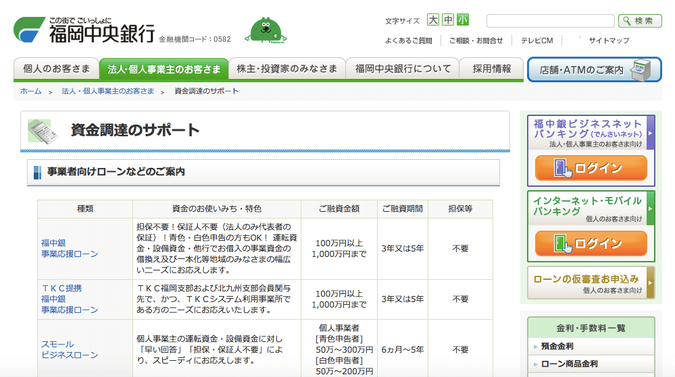The height and width of the screenshot is (377, 675).
Task: Click the calculator icon beside 資金調達のサポート
Action: coord(43,131)
